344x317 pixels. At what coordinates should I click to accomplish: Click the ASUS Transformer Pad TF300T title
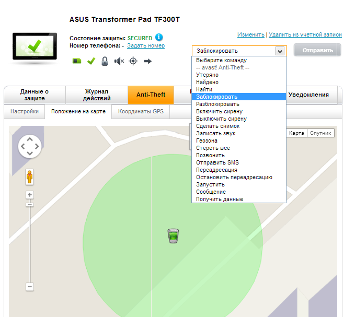pyautogui.click(x=124, y=19)
